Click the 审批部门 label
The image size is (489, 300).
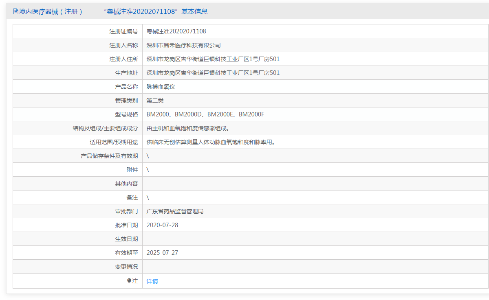(126, 211)
